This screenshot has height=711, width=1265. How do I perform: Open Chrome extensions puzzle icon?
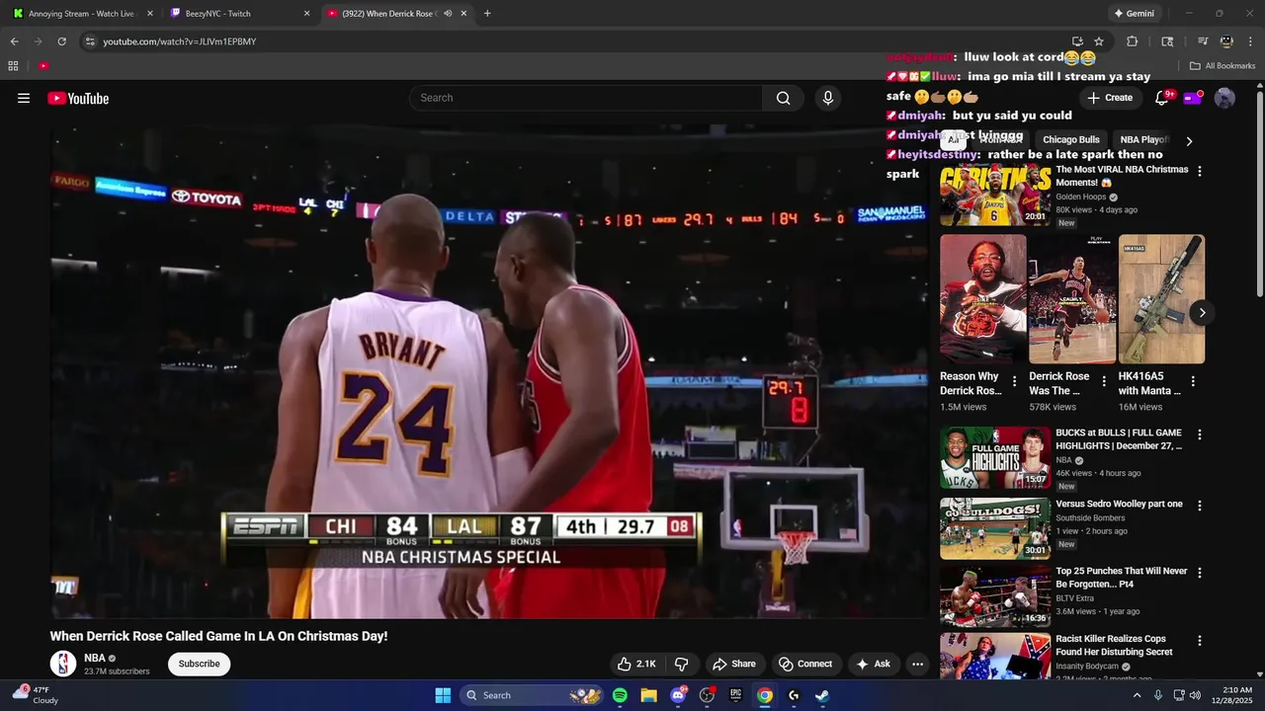coord(1133,41)
